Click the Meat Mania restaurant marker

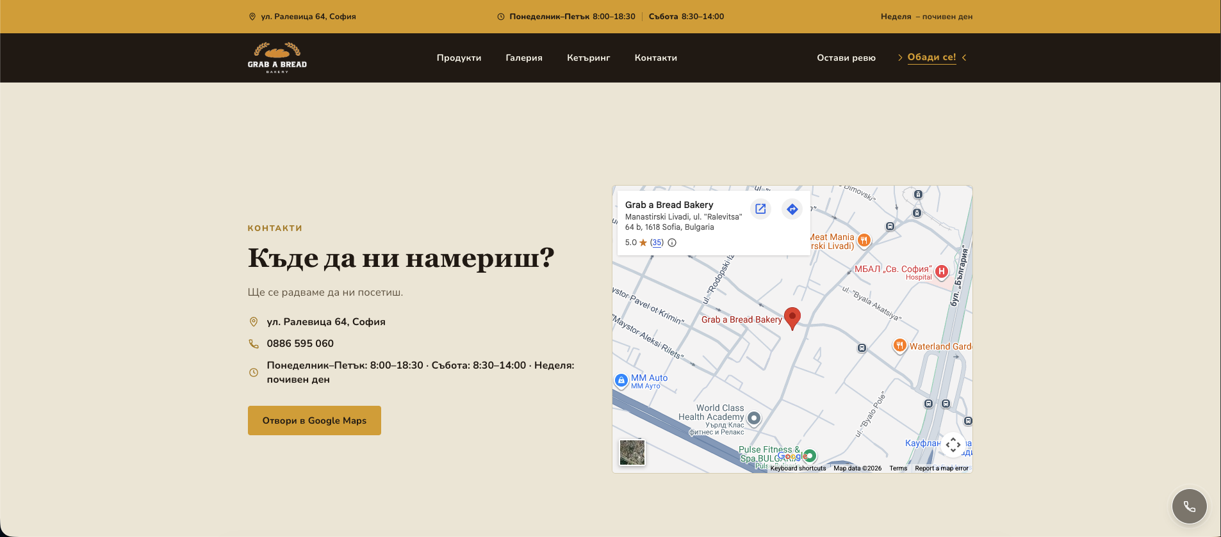864,241
